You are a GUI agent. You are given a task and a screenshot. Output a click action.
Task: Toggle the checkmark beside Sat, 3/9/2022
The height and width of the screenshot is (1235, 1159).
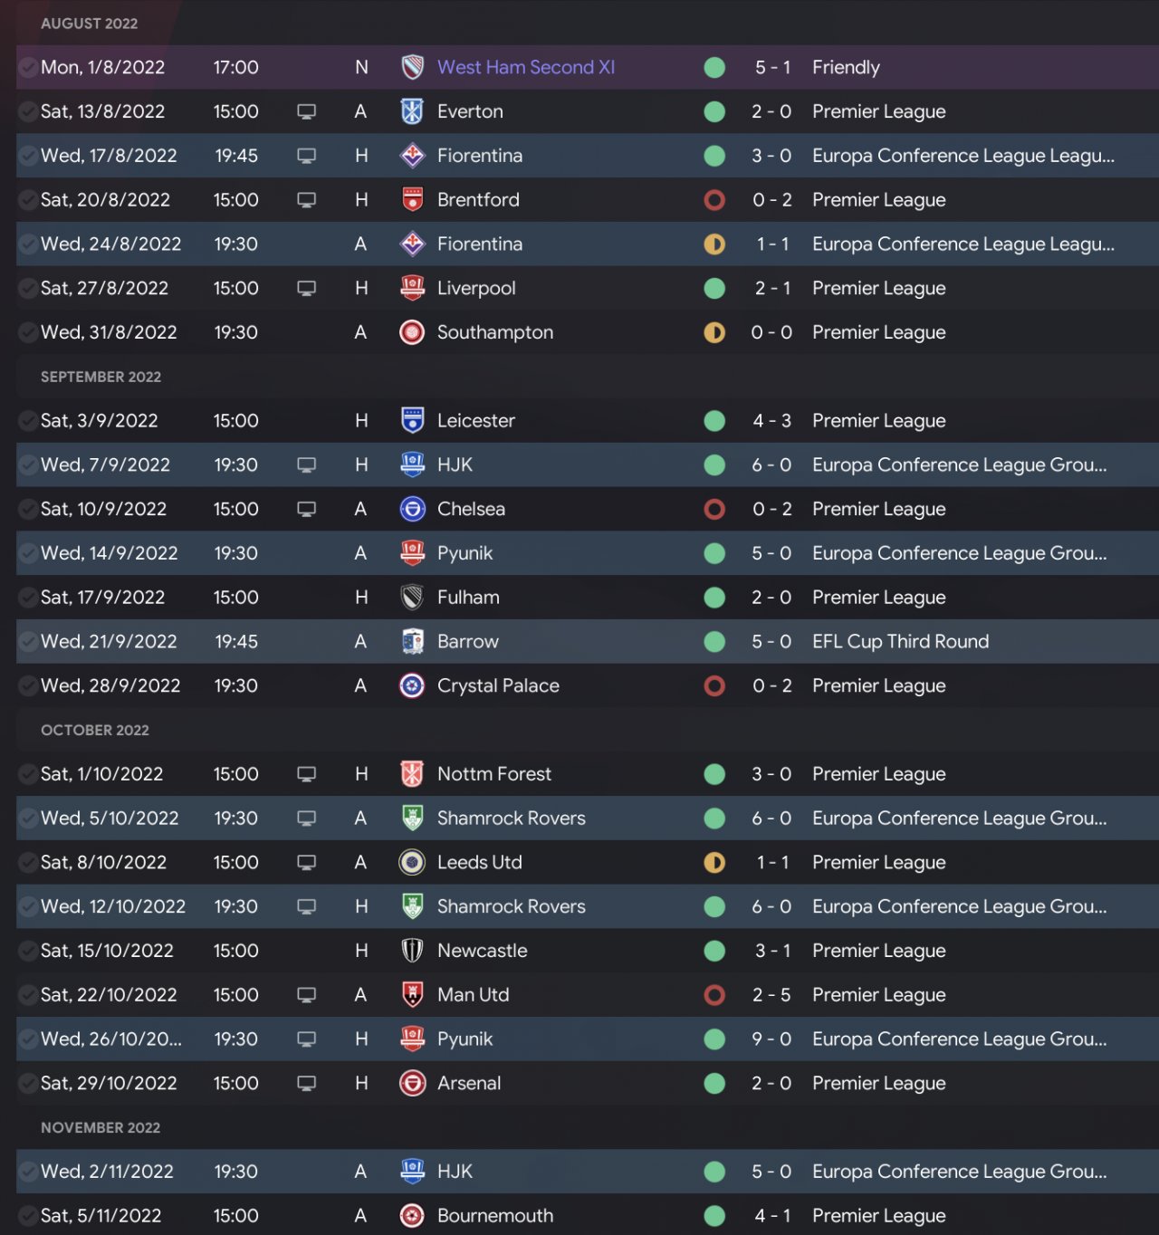28,421
